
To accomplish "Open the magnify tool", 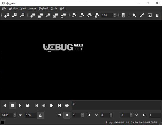I will pos(134,15).
